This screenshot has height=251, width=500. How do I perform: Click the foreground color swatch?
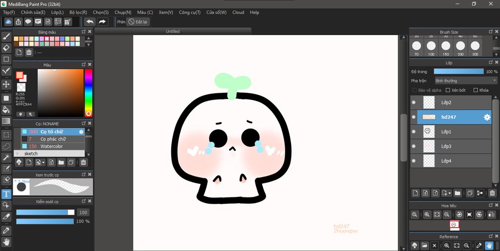point(20,76)
